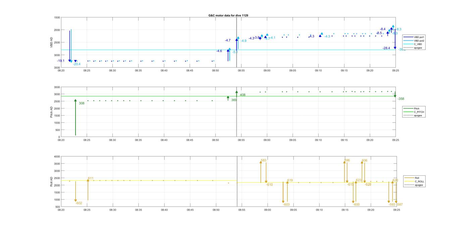This screenshot has height=232, width=470.
Task: Click the "-628" roll data label
Action: tap(368, 184)
